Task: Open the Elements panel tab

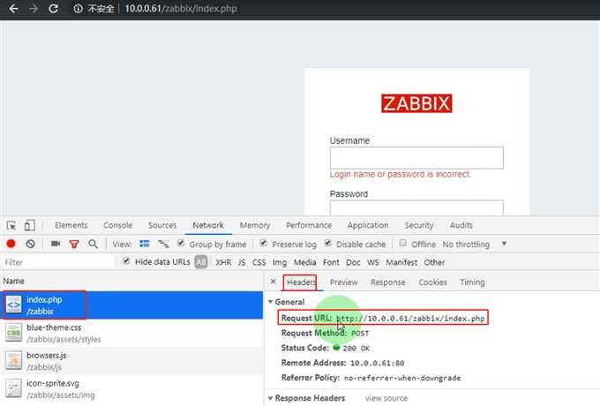Action: (x=71, y=225)
